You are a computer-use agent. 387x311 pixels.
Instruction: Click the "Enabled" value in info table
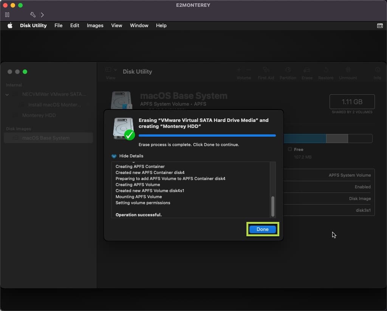click(x=362, y=187)
